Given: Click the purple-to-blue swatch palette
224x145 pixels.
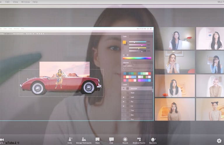Looking at the screenshot, I should coord(144,80).
